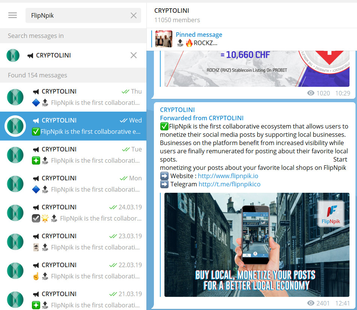
Task: Click the fire emoji in pinned message
Action: click(189, 43)
